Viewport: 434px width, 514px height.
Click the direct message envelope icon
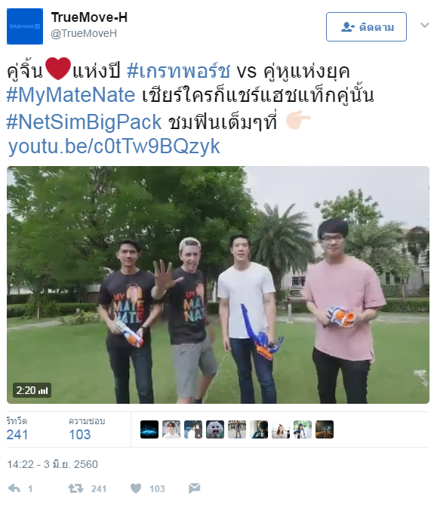tap(195, 488)
